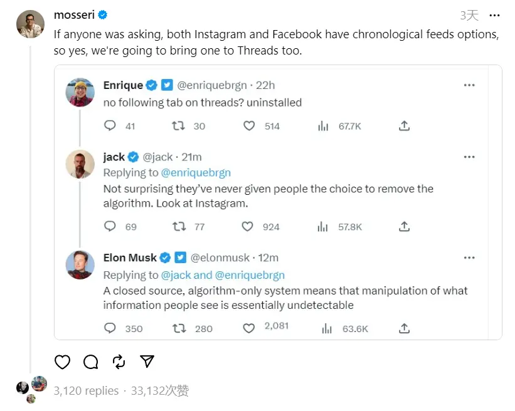Reply to Enrique's tweet
Image resolution: width=515 pixels, height=411 pixels.
point(110,126)
